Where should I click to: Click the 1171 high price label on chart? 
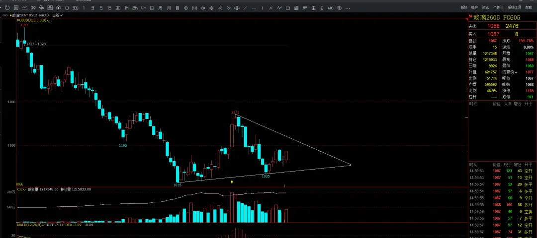pos(235,113)
